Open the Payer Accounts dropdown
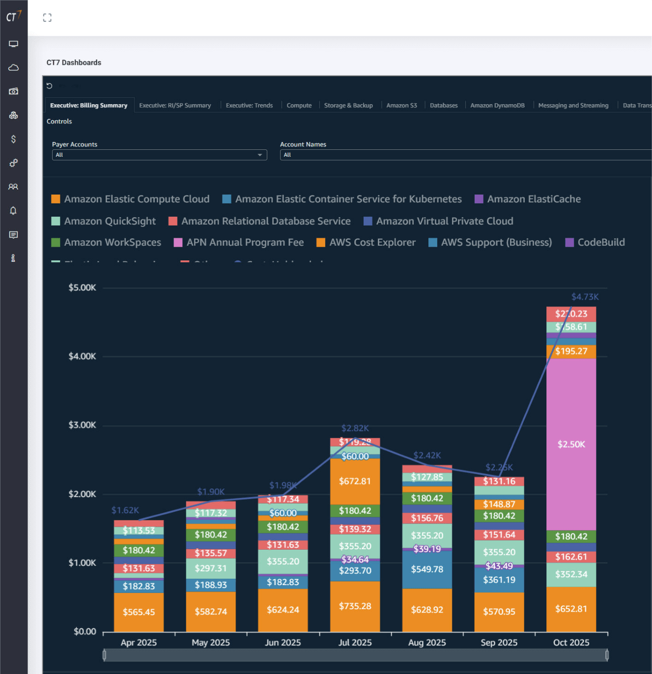 (x=159, y=155)
